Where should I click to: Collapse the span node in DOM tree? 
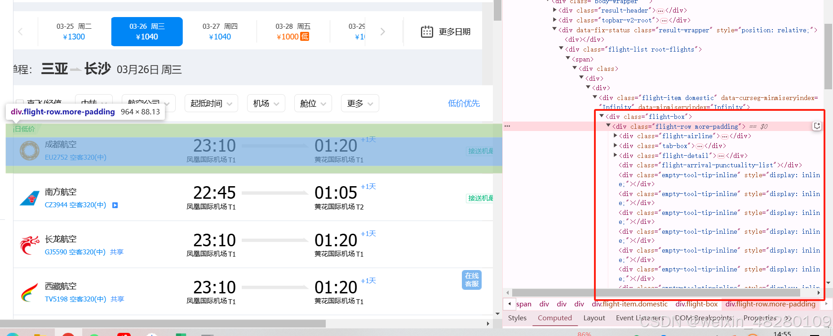pyautogui.click(x=568, y=59)
